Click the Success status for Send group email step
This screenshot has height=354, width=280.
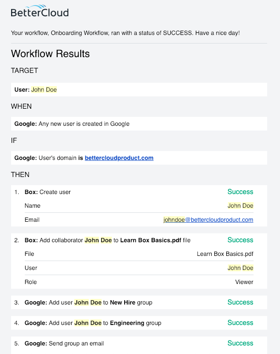[240, 343]
